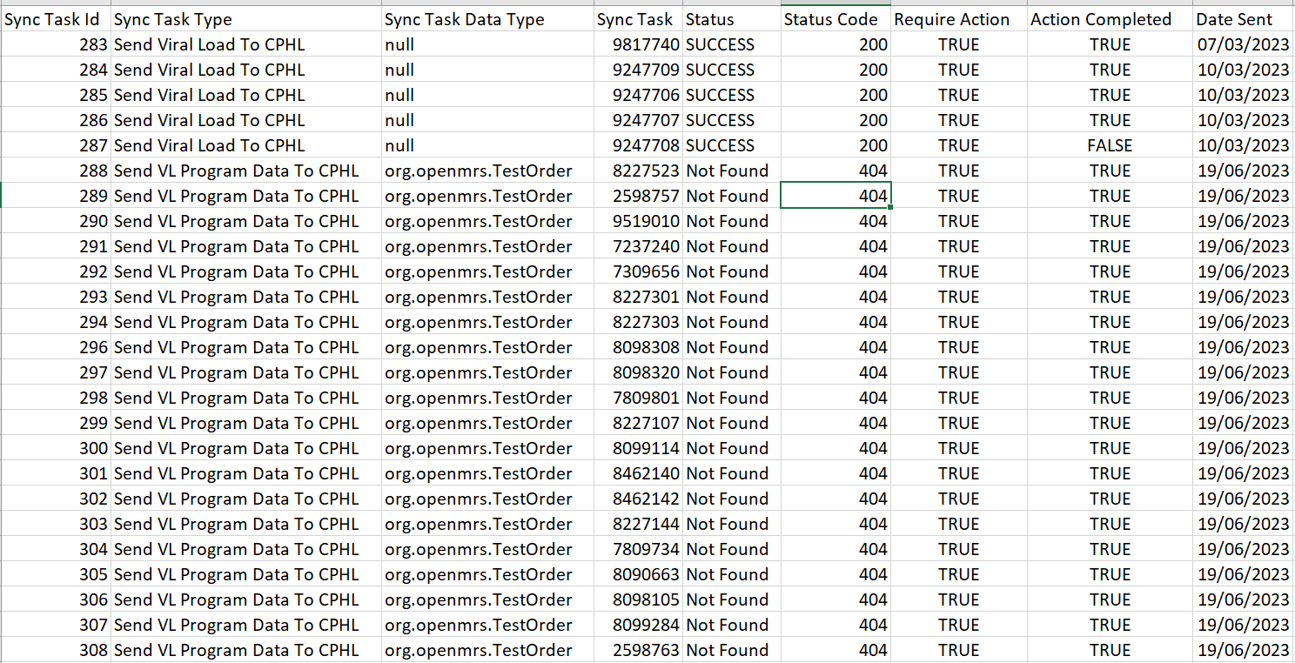Select org.openmrs.TestOrder cell in row 291
Viewport: 1295px width, 663px height.
(487, 246)
